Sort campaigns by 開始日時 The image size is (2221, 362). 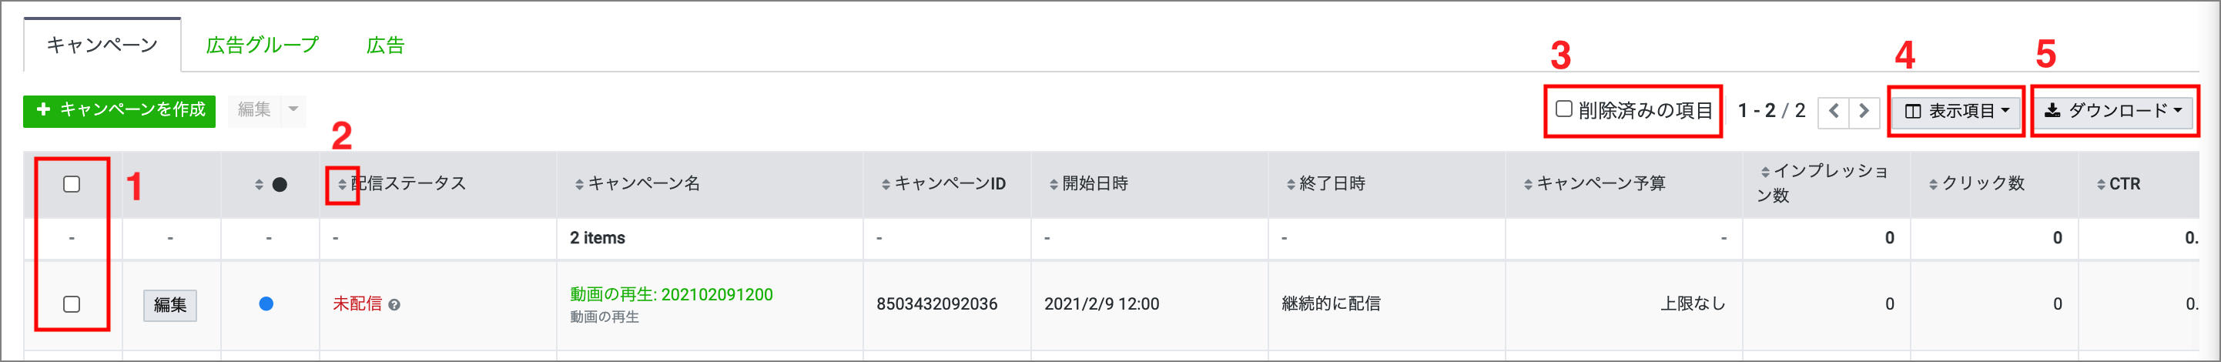[x=1054, y=184]
